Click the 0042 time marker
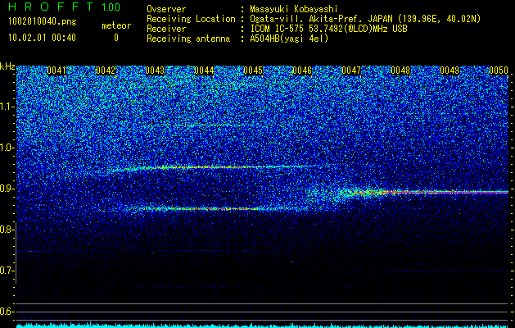515x328 pixels. [x=106, y=71]
